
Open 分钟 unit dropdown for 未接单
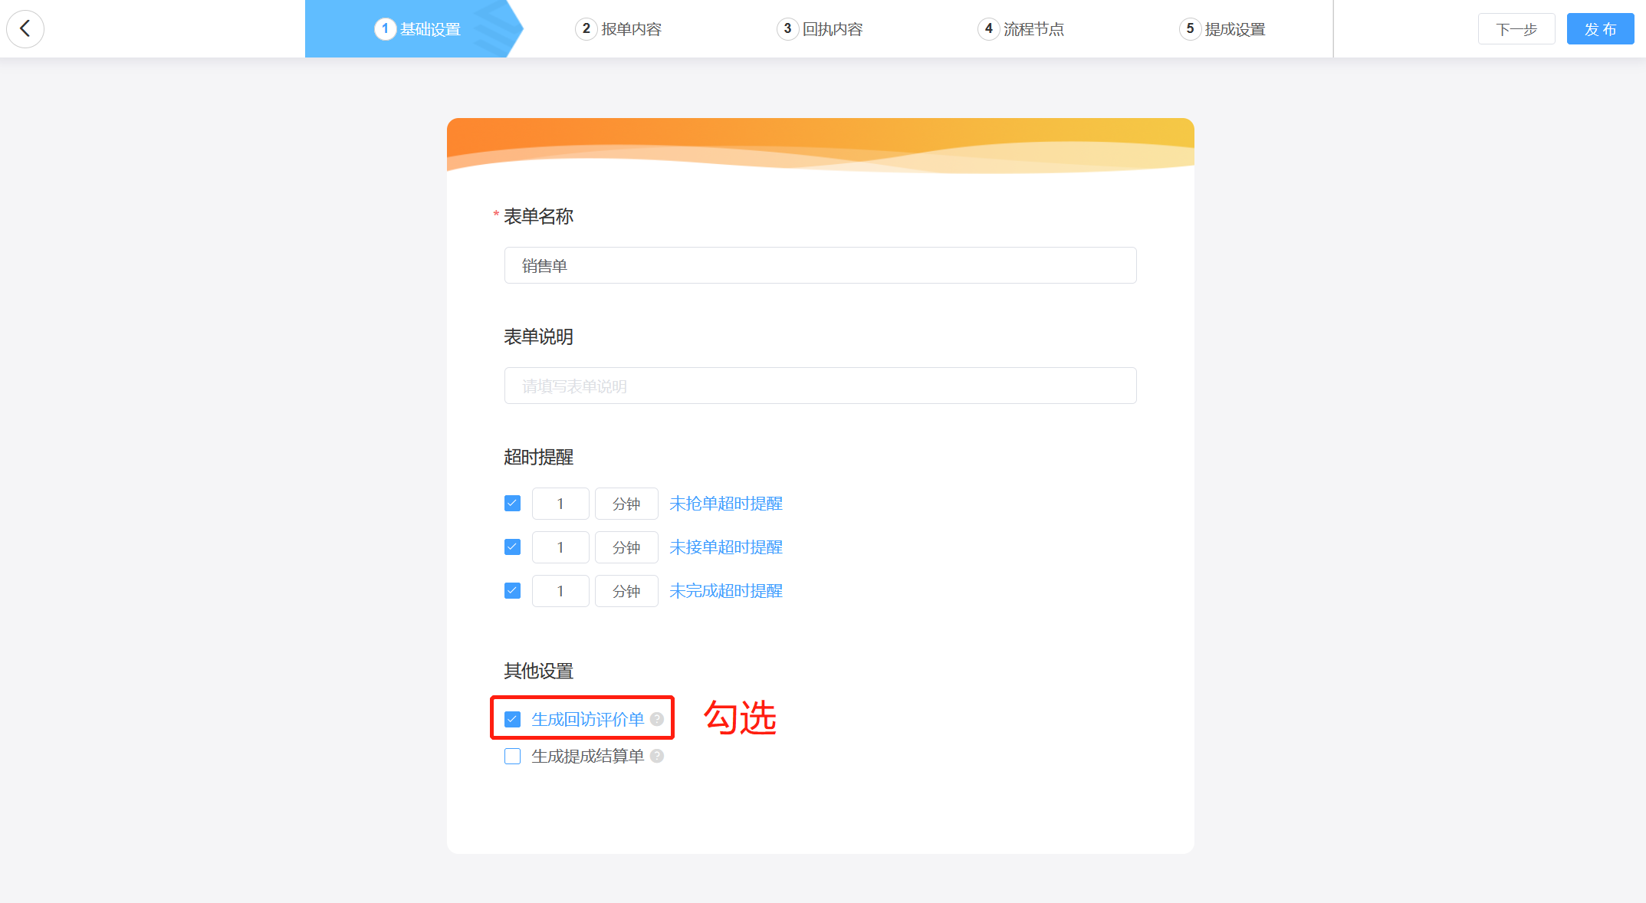[626, 547]
